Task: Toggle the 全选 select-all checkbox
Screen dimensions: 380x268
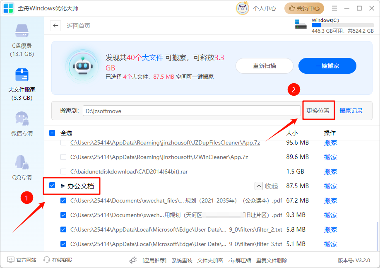Action: pyautogui.click(x=52, y=133)
